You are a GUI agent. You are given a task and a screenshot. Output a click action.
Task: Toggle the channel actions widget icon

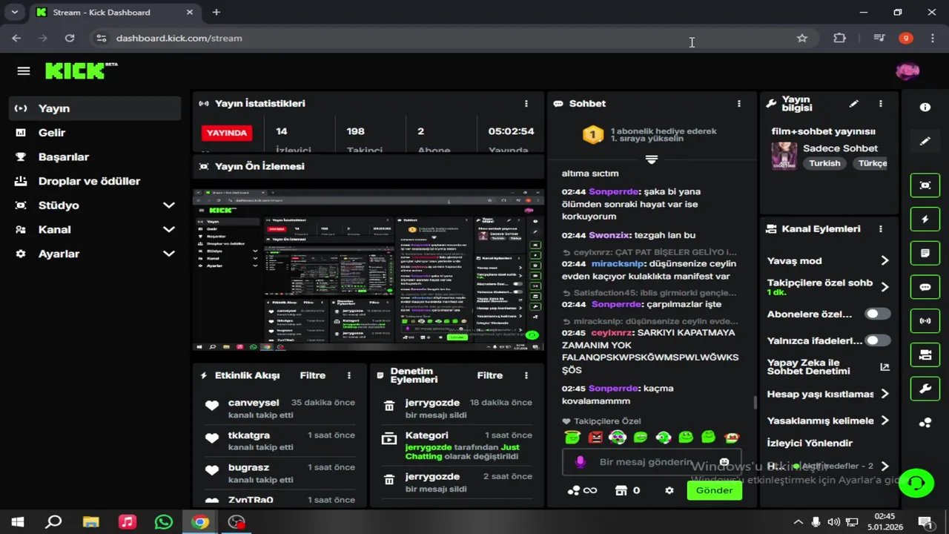point(925,355)
